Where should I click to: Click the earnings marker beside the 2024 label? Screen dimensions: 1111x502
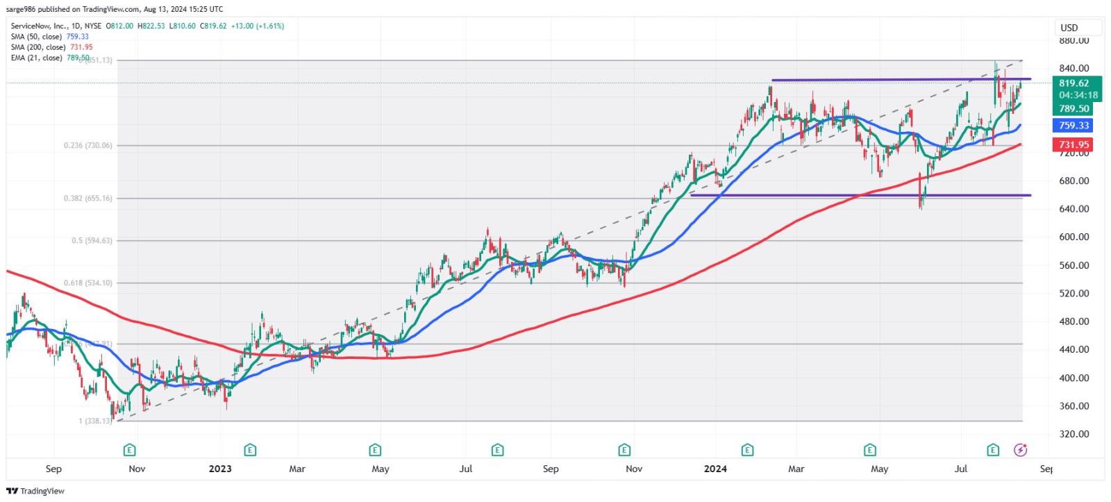tap(747, 450)
